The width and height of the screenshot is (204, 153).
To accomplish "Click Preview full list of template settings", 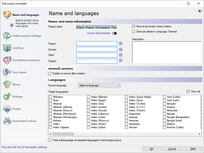I will (24, 147).
